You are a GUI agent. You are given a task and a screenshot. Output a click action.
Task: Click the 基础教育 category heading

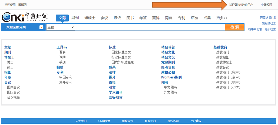(x=220, y=47)
